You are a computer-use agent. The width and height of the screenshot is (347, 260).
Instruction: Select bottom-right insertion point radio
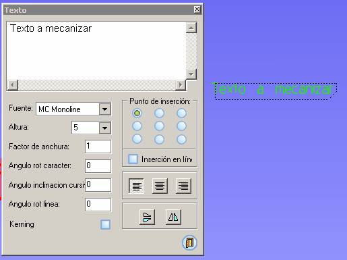[x=181, y=139]
